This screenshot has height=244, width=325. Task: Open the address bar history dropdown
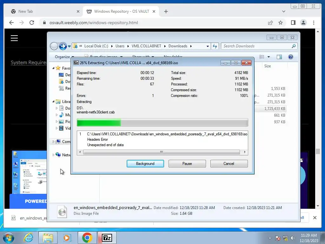coord(208,46)
